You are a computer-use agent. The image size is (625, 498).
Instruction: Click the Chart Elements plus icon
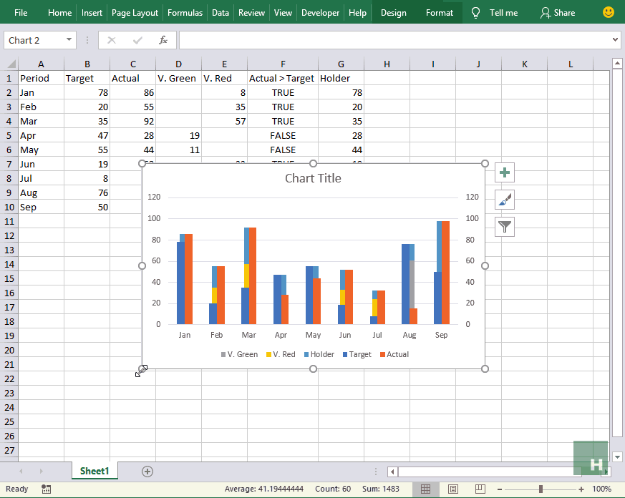point(504,172)
